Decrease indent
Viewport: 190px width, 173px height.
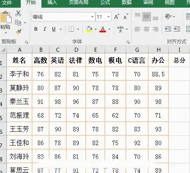pyautogui.click(x=168, y=29)
